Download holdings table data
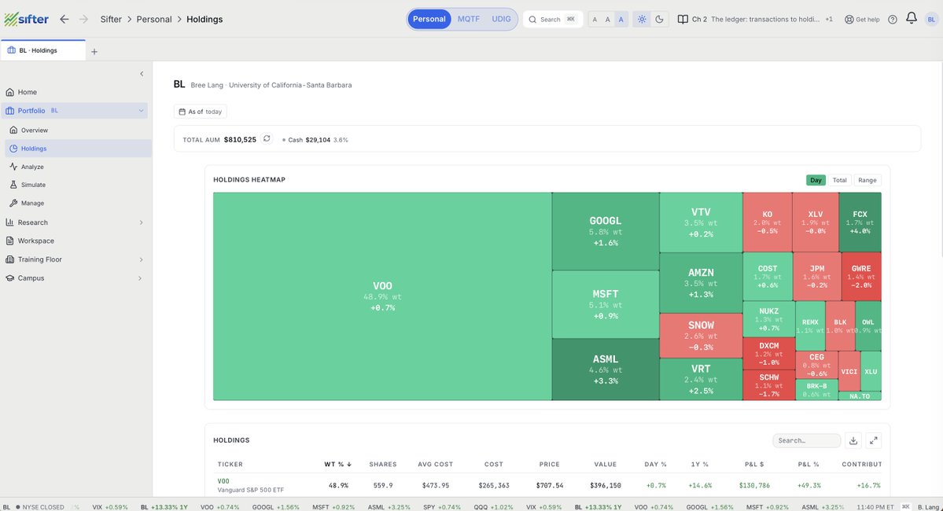This screenshot has height=511, width=943. [x=853, y=441]
